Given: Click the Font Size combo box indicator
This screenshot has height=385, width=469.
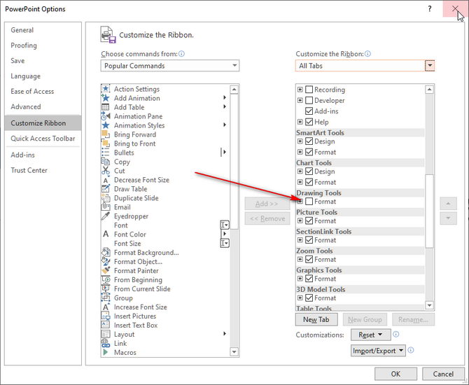Looking at the screenshot, I should [x=225, y=243].
